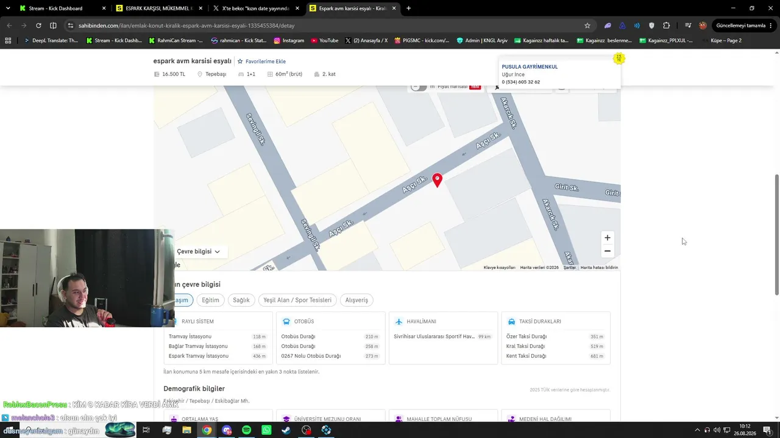The image size is (780, 438).
Task: Close the Espark avm karsisi esyali tab
Action: (x=394, y=9)
